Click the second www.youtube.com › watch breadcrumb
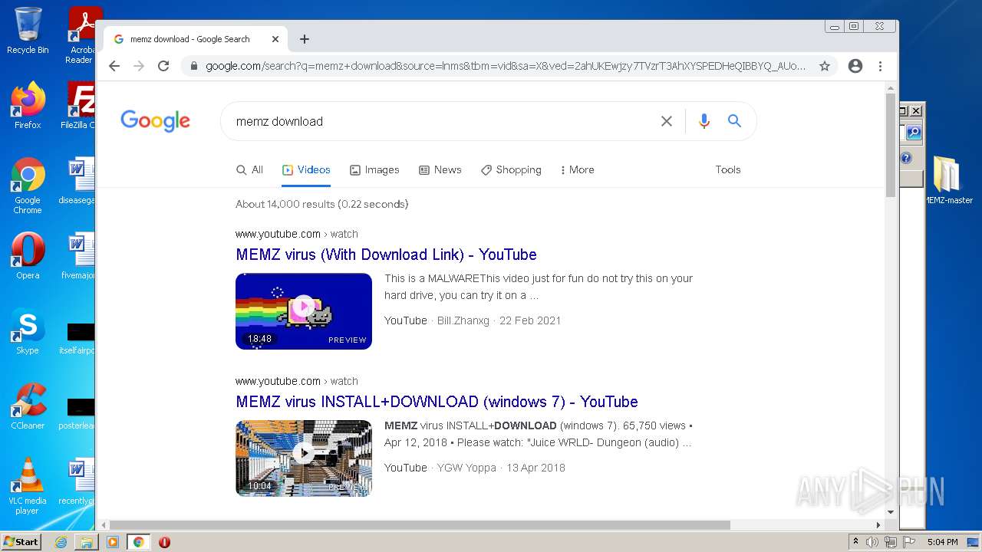The height and width of the screenshot is (552, 982). coord(297,381)
